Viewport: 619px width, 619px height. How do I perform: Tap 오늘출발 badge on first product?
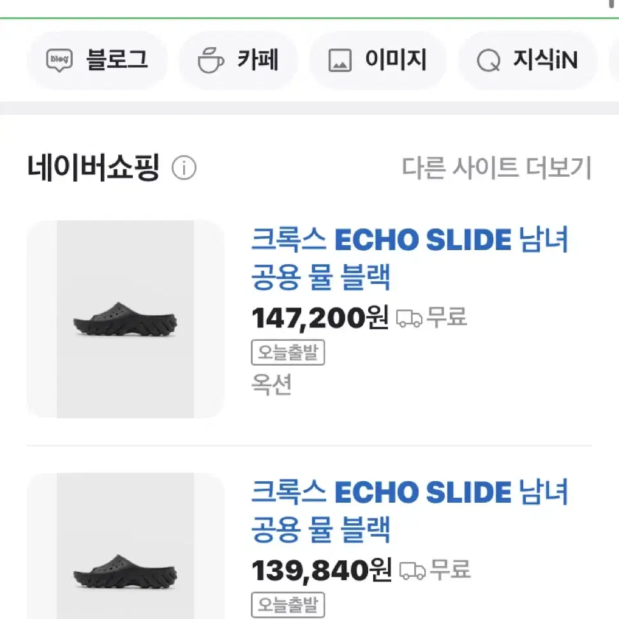288,352
